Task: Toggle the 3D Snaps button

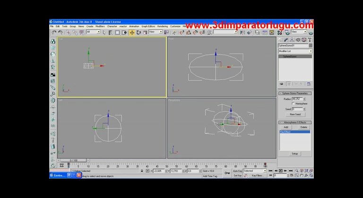Action: tap(182, 33)
